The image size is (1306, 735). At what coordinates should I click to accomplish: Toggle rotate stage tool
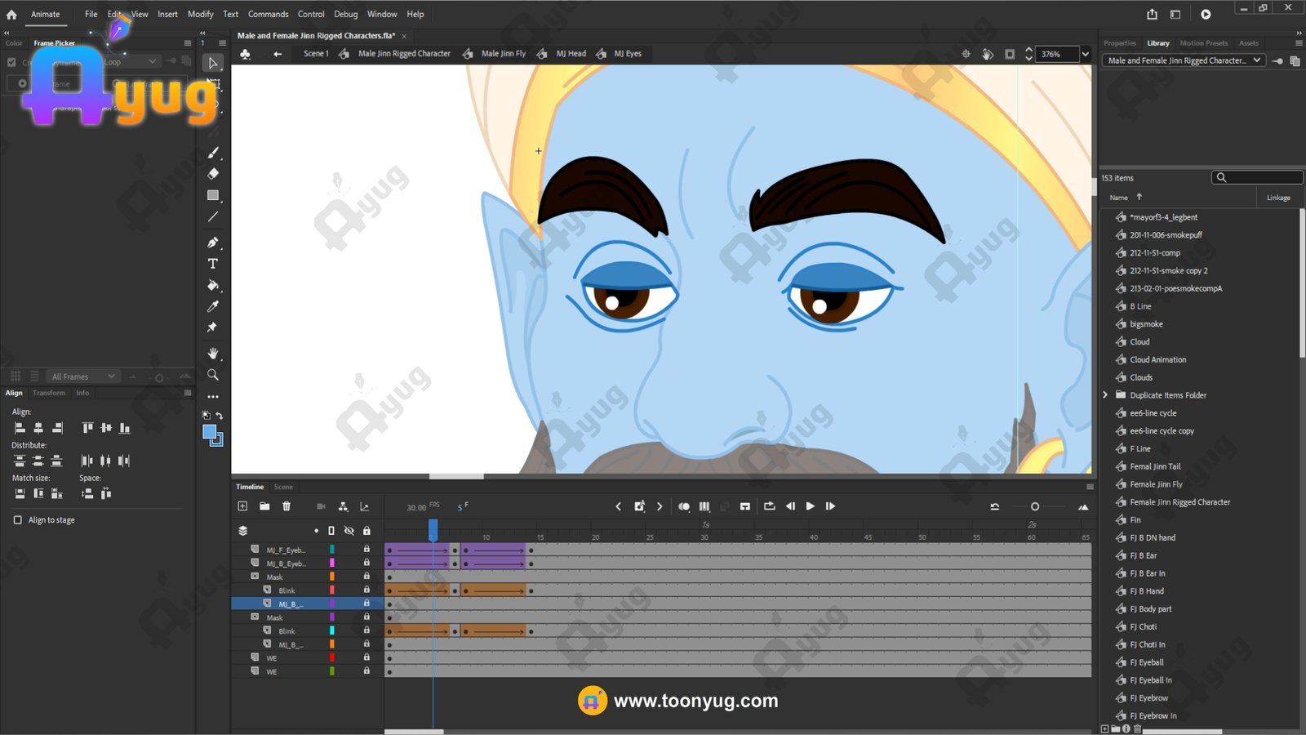[x=988, y=54]
